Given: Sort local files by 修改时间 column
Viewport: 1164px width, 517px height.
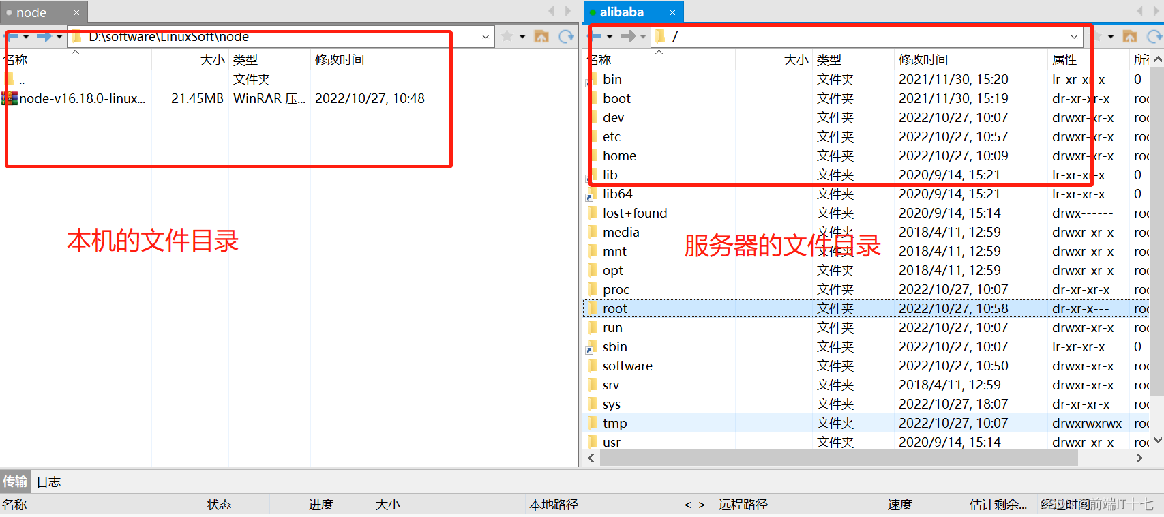Looking at the screenshot, I should click(x=387, y=59).
